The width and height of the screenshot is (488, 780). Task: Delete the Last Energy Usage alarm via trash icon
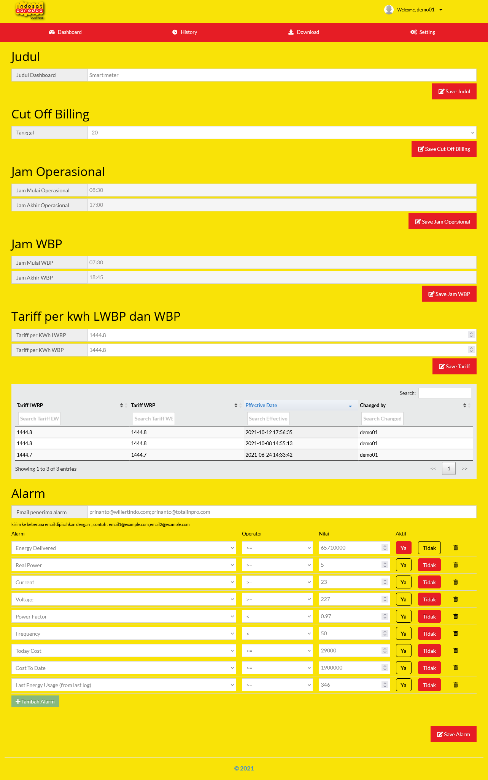pos(456,685)
